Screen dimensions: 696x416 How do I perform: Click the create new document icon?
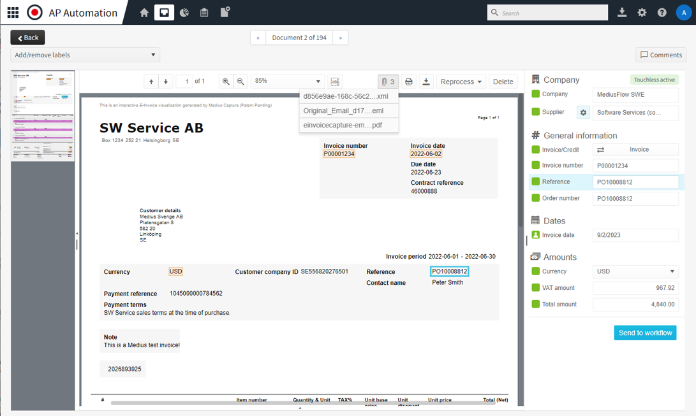pyautogui.click(x=225, y=12)
